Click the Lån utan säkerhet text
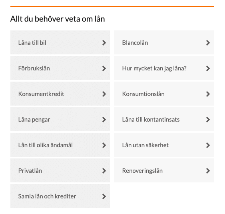The width and height of the screenshot is (225, 214). click(145, 145)
